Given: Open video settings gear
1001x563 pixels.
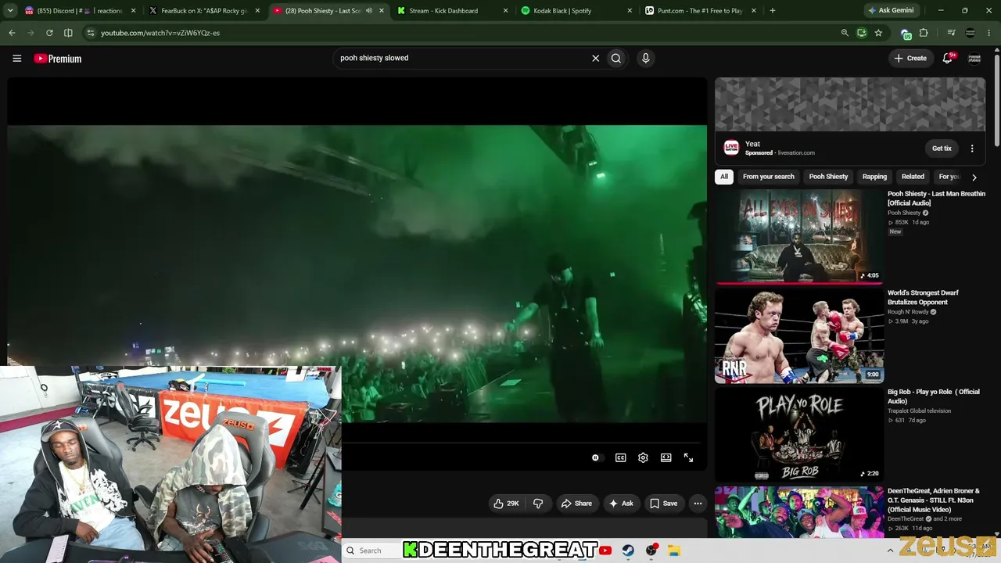Looking at the screenshot, I should point(643,457).
